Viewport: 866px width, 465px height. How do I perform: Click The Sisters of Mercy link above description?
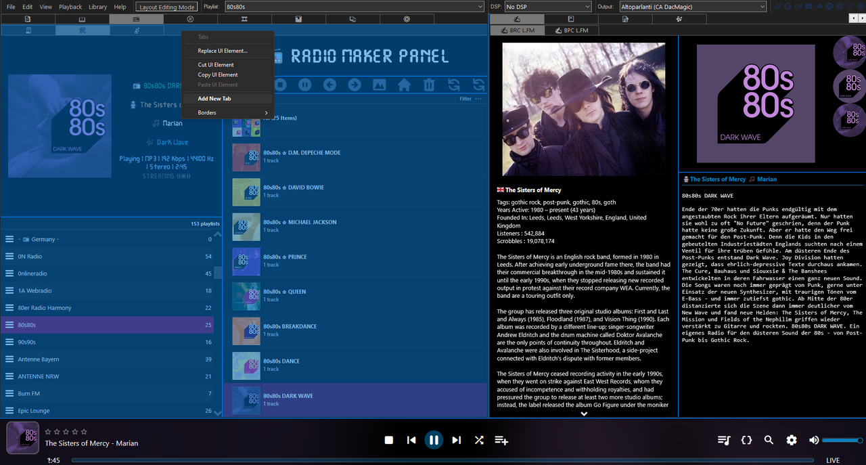tap(718, 179)
